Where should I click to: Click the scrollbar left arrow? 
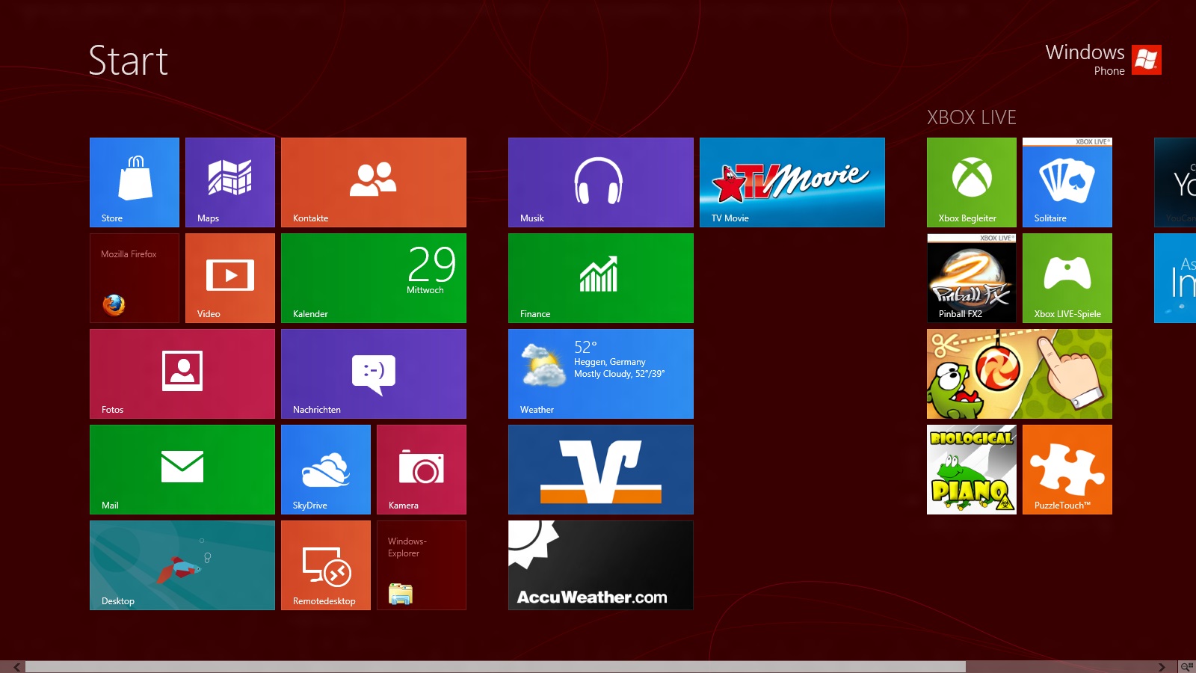coord(16,667)
